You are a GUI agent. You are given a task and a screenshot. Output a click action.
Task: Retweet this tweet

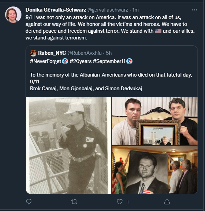[74, 201]
